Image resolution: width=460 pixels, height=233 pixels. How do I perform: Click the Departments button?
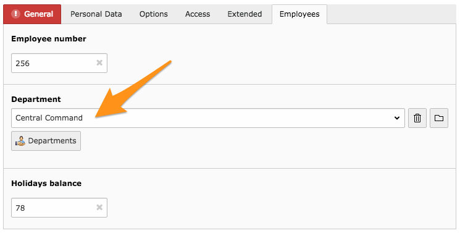click(x=46, y=141)
